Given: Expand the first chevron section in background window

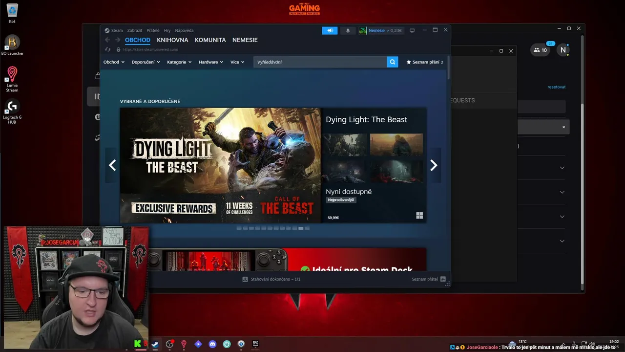Looking at the screenshot, I should [x=562, y=168].
